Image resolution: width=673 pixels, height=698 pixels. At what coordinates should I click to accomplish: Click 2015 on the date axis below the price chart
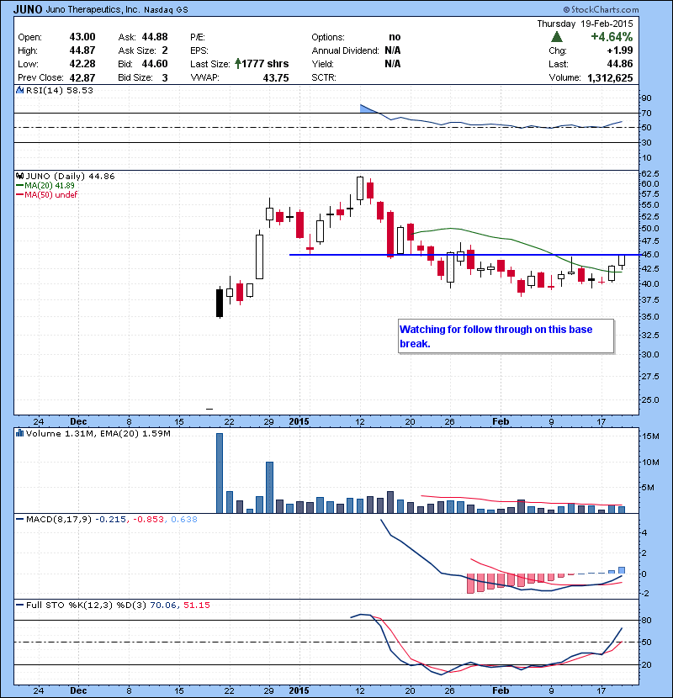pos(299,421)
